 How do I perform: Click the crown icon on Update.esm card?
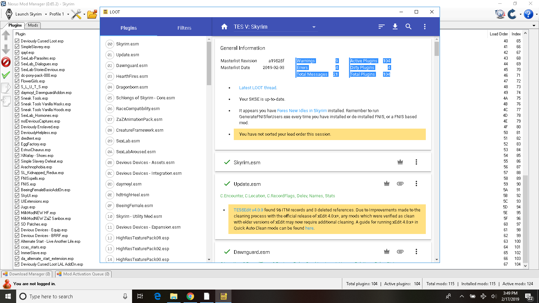coord(387,183)
